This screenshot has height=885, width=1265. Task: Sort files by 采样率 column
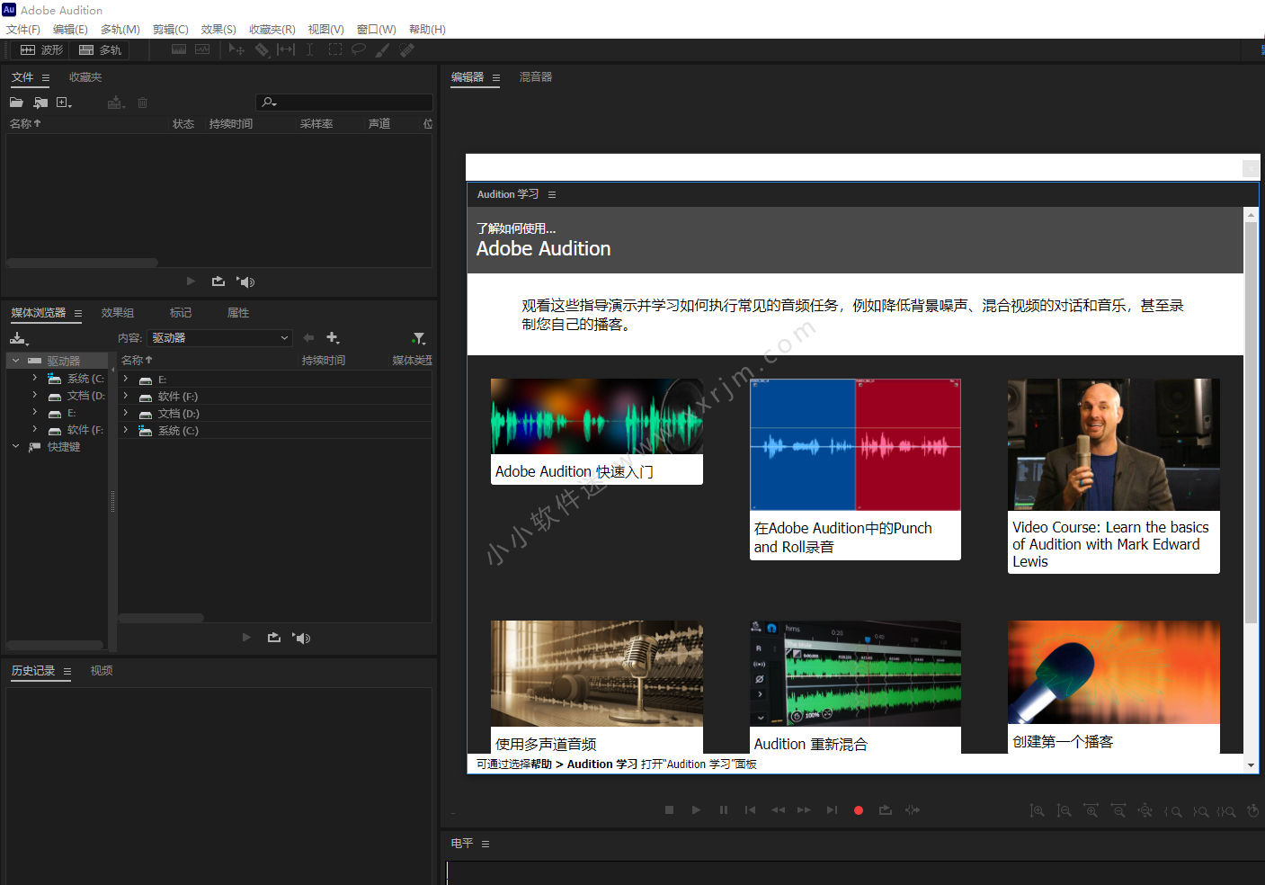316,124
